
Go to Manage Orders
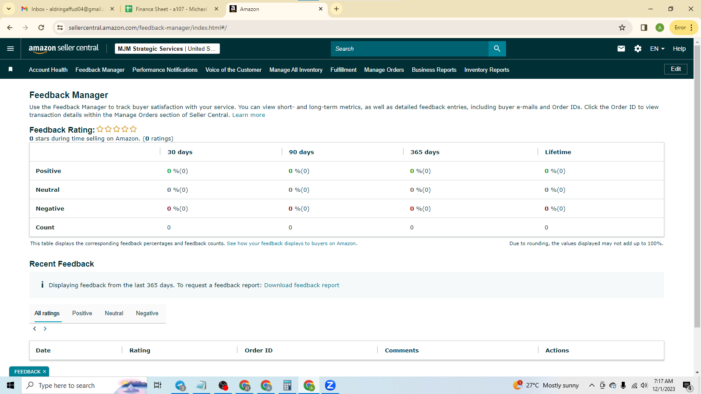click(x=384, y=70)
